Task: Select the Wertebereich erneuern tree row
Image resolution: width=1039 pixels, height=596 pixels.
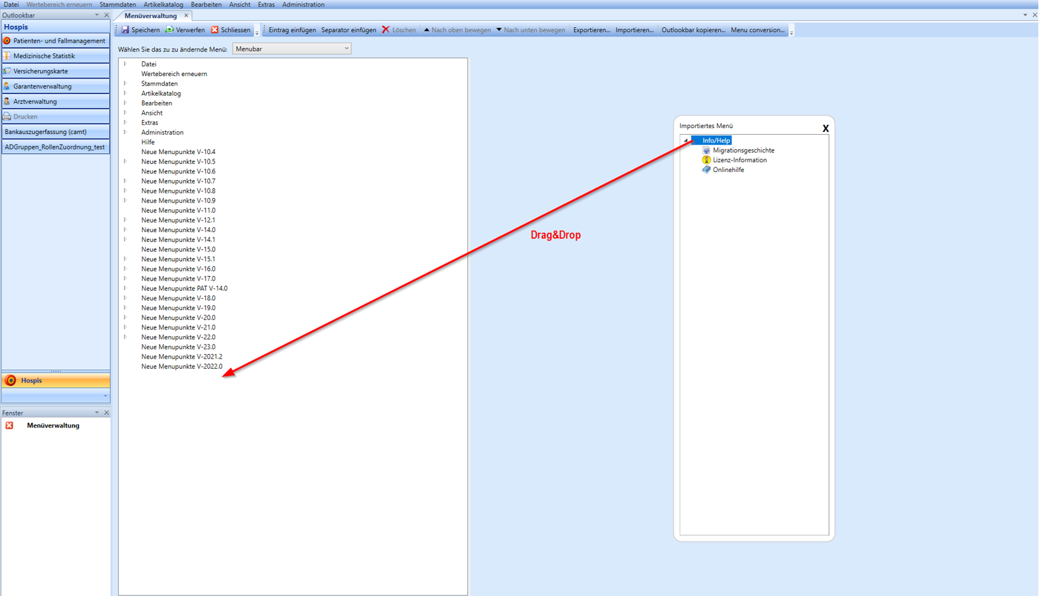Action: [174, 74]
